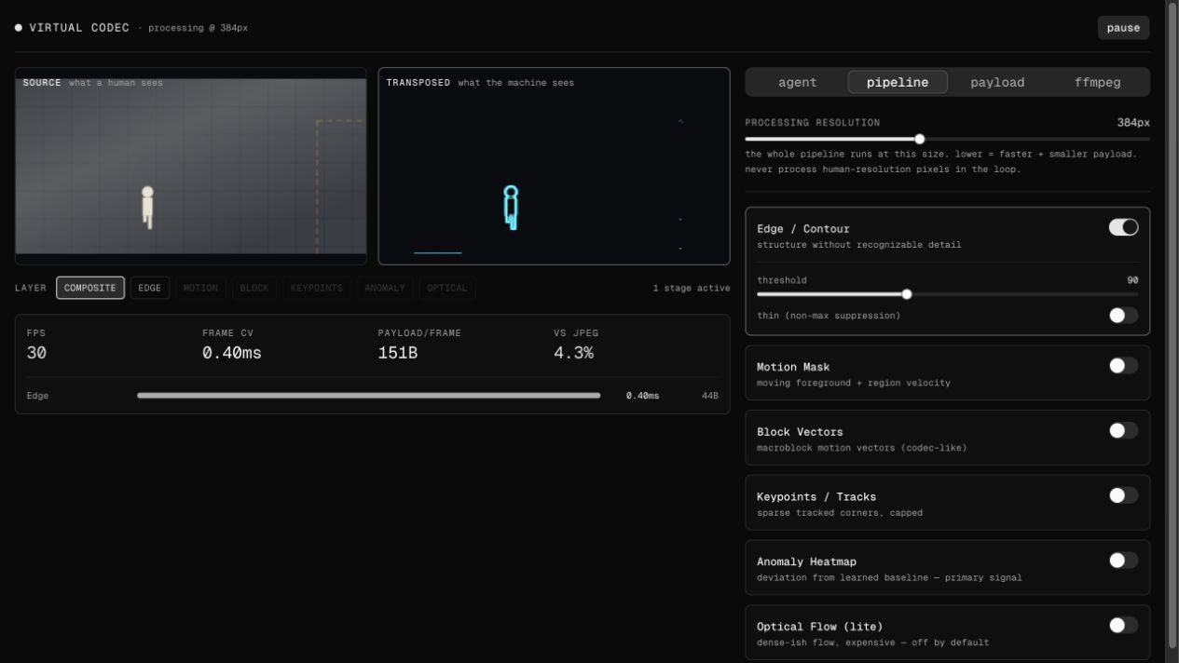Image resolution: width=1179 pixels, height=663 pixels.
Task: Click the Edge / Contour card title
Action: click(x=803, y=229)
